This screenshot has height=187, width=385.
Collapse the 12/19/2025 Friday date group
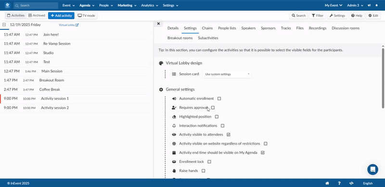(x=4, y=25)
